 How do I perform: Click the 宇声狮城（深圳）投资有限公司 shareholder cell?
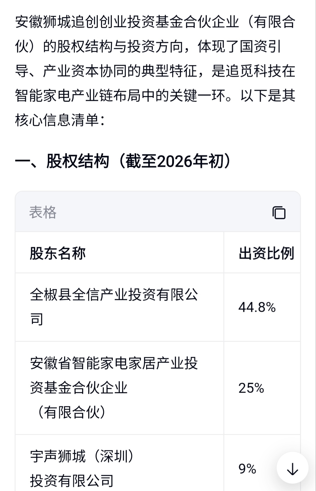click(x=82, y=468)
